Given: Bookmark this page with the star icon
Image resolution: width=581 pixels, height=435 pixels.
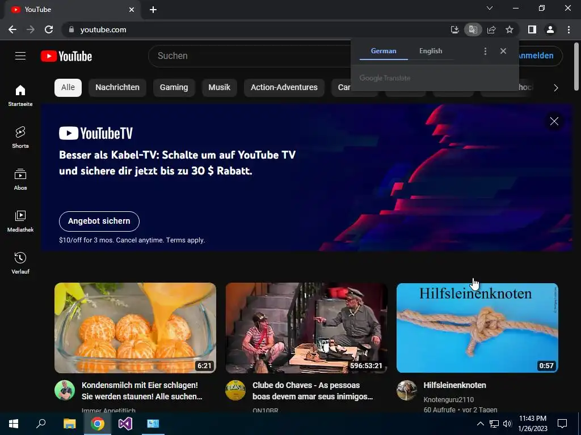Looking at the screenshot, I should (x=510, y=29).
